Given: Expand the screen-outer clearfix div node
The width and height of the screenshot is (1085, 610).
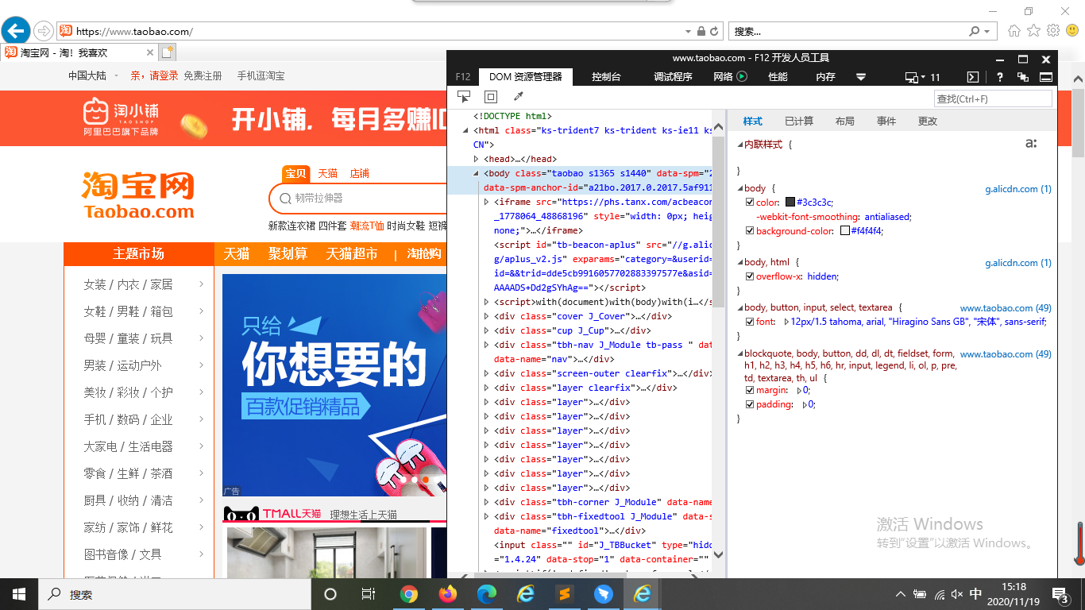Looking at the screenshot, I should 487,373.
